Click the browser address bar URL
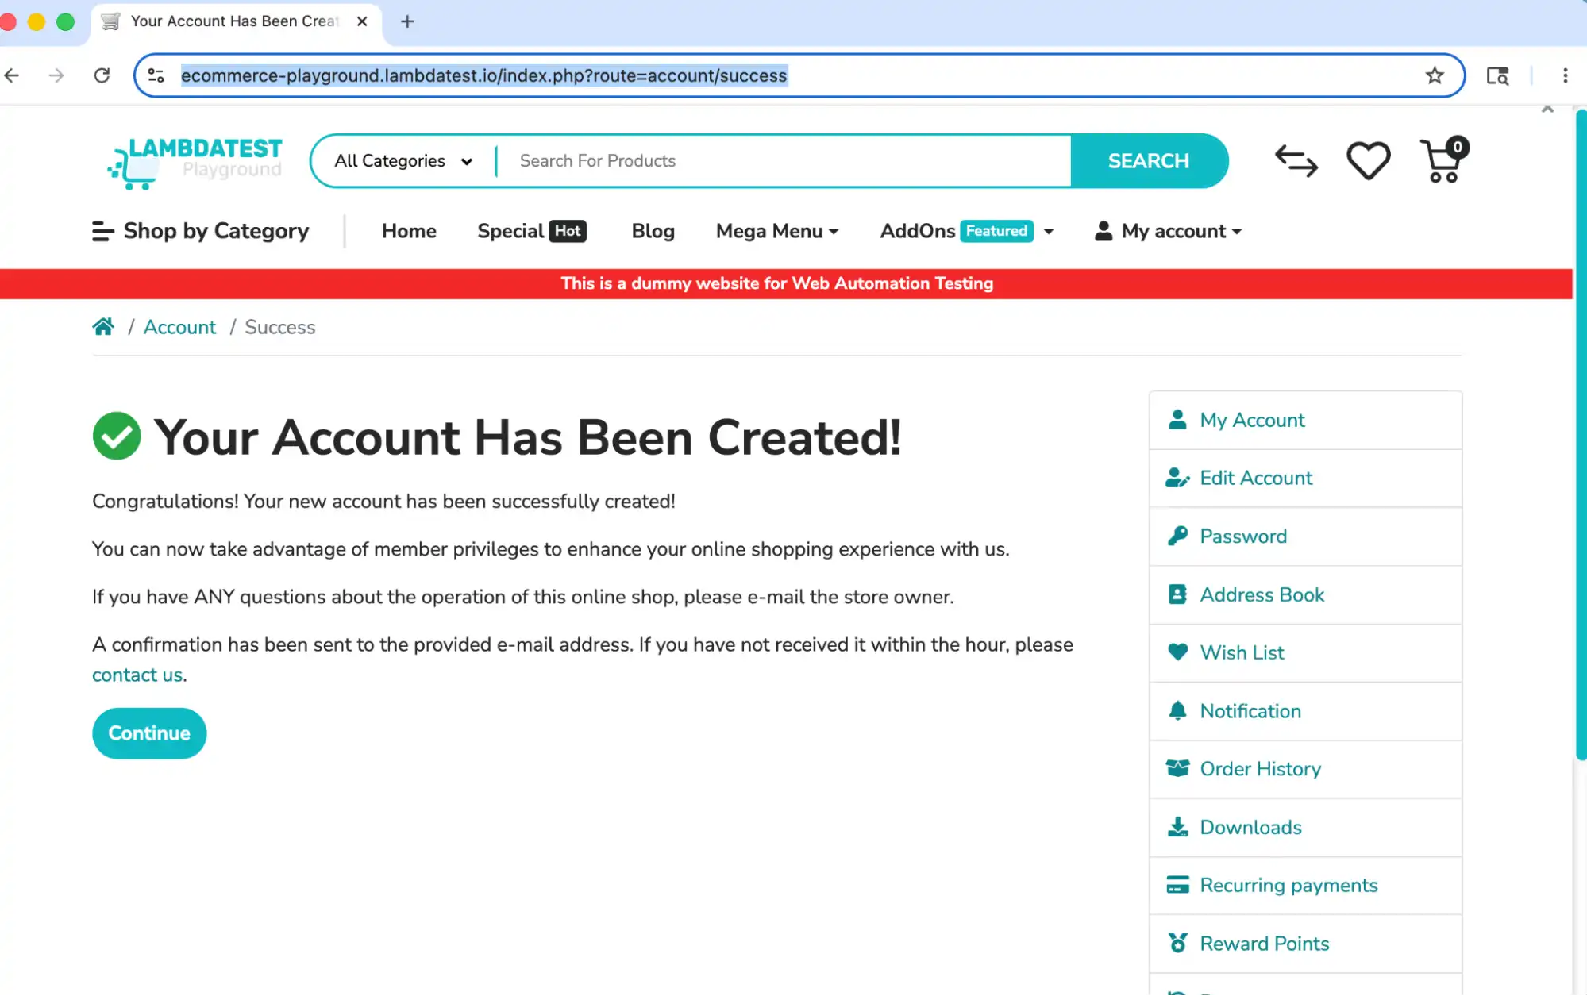The height and width of the screenshot is (996, 1587). point(483,75)
